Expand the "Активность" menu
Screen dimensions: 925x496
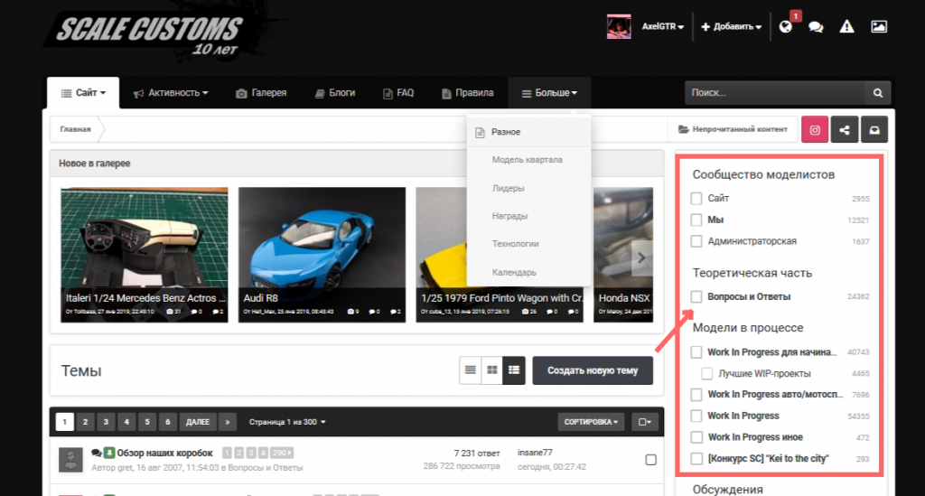pyautogui.click(x=171, y=93)
